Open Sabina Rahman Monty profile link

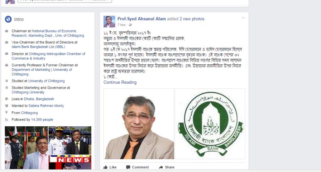coord(46,106)
